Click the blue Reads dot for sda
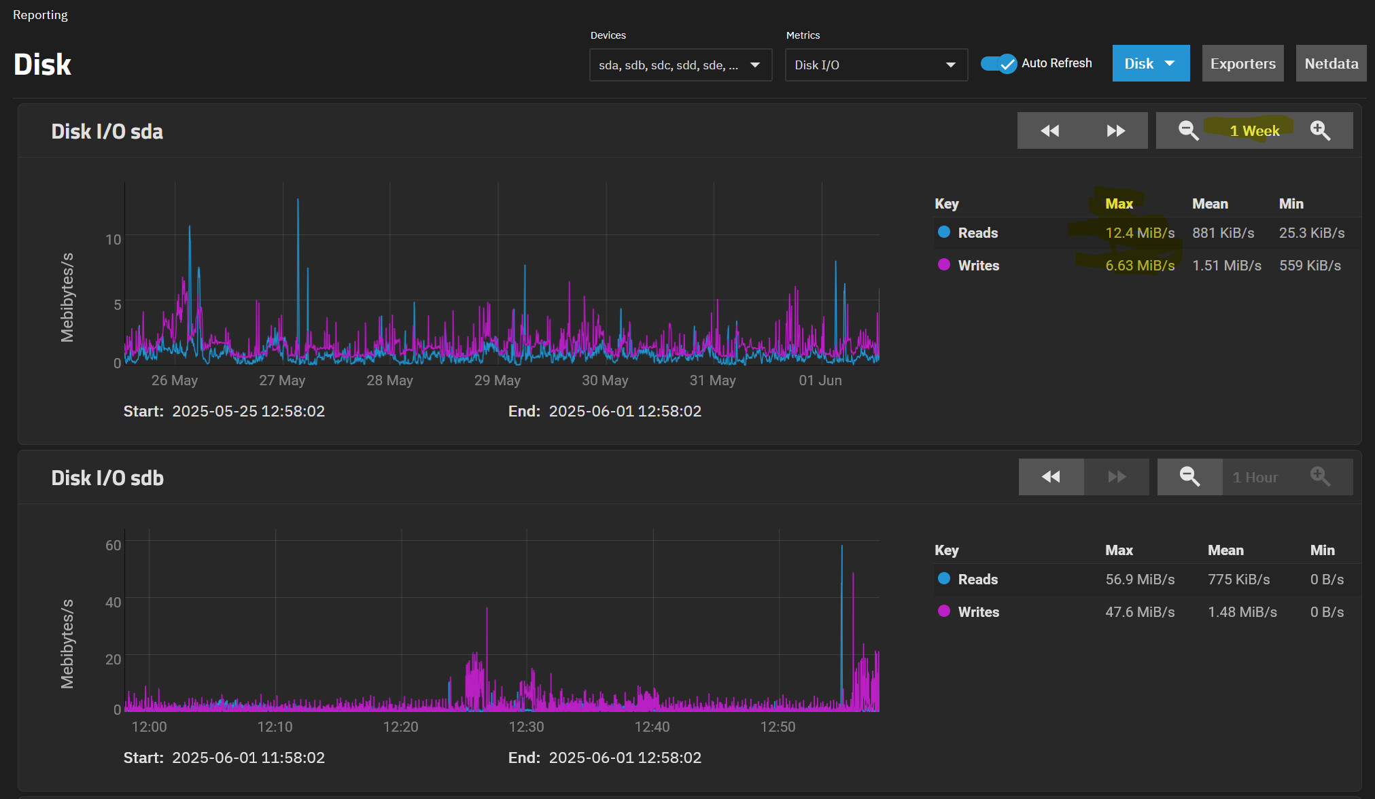The image size is (1375, 799). tap(943, 232)
